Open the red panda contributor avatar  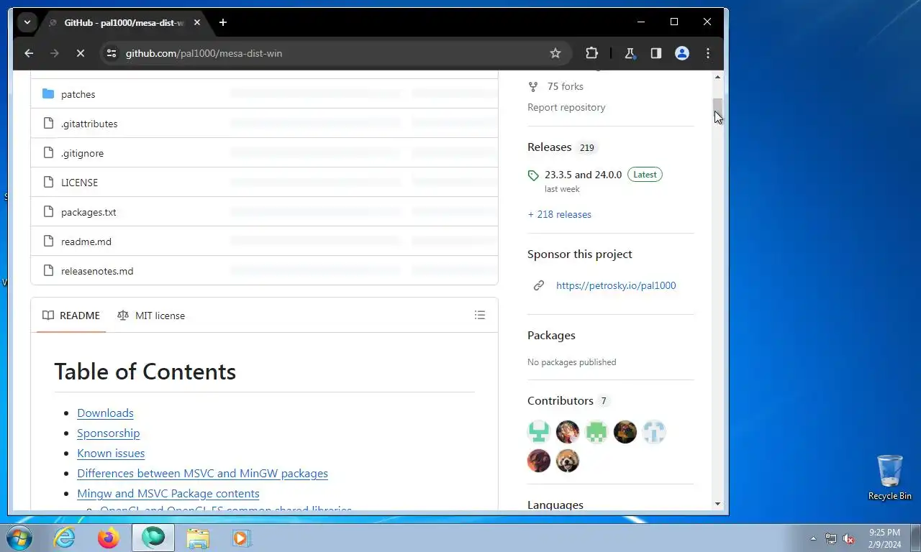coord(568,461)
